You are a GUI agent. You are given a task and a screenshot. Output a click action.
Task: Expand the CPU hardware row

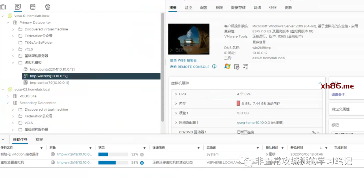(176, 94)
